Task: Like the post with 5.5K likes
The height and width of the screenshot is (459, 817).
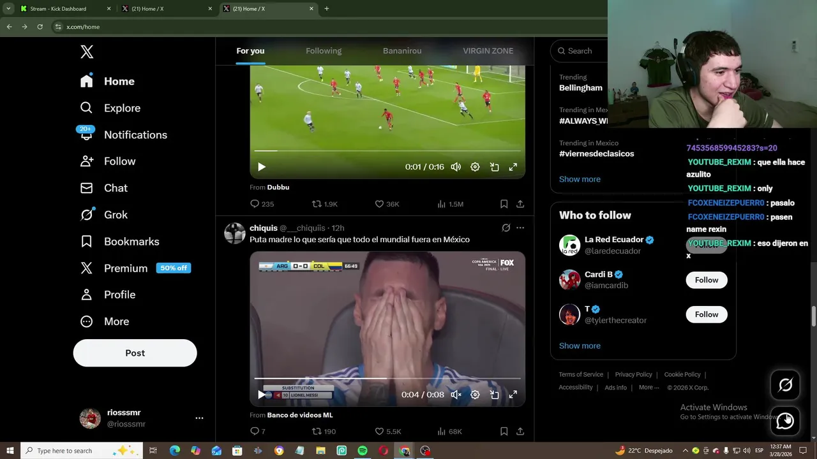Action: [x=388, y=432]
